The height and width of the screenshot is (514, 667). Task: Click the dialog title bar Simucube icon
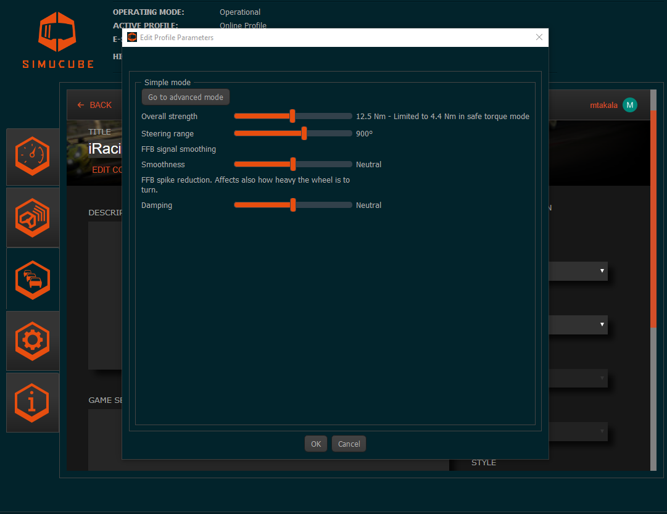click(x=132, y=38)
